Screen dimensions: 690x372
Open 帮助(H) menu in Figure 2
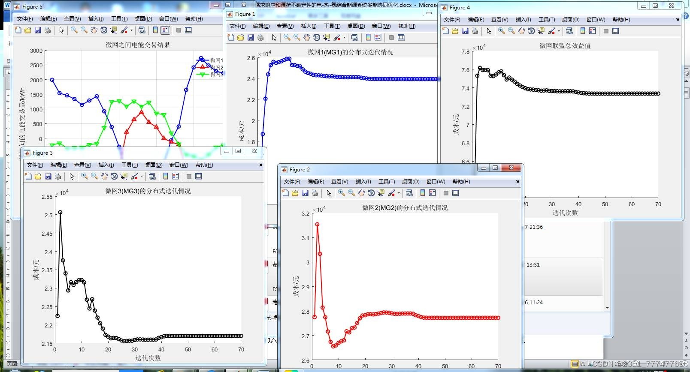[461, 182]
